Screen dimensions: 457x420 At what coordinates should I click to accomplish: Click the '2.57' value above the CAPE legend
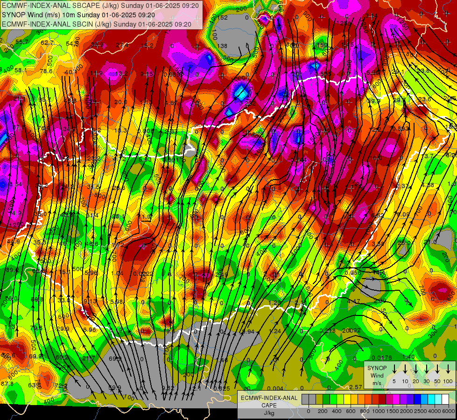[x=355, y=387]
